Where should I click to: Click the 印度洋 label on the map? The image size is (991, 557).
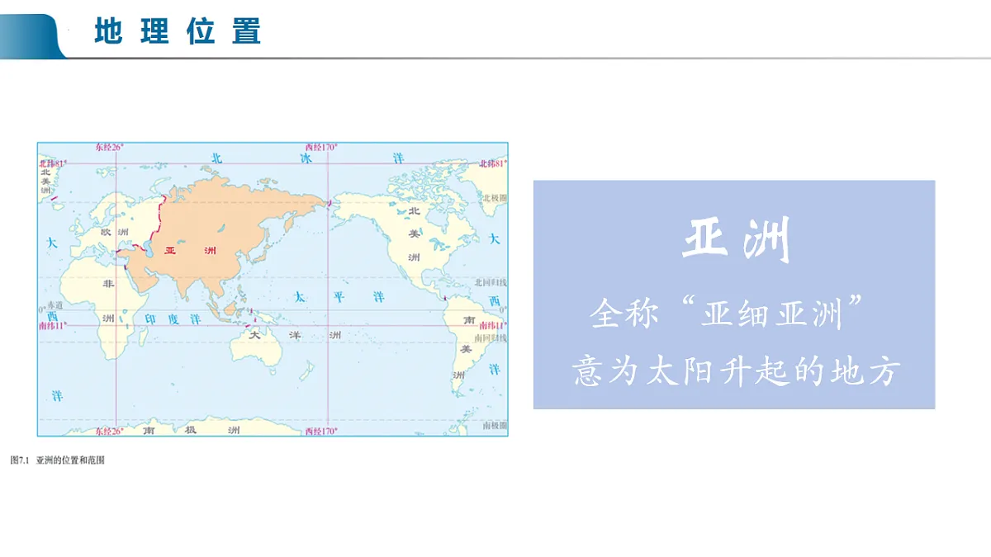pos(173,318)
